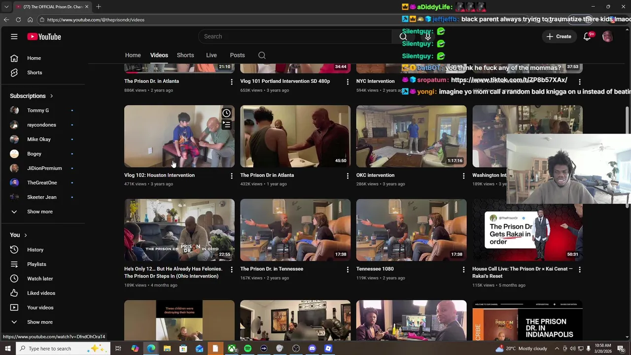Open Microsoft Edge from taskbar
The image size is (631, 355).
pyautogui.click(x=151, y=349)
